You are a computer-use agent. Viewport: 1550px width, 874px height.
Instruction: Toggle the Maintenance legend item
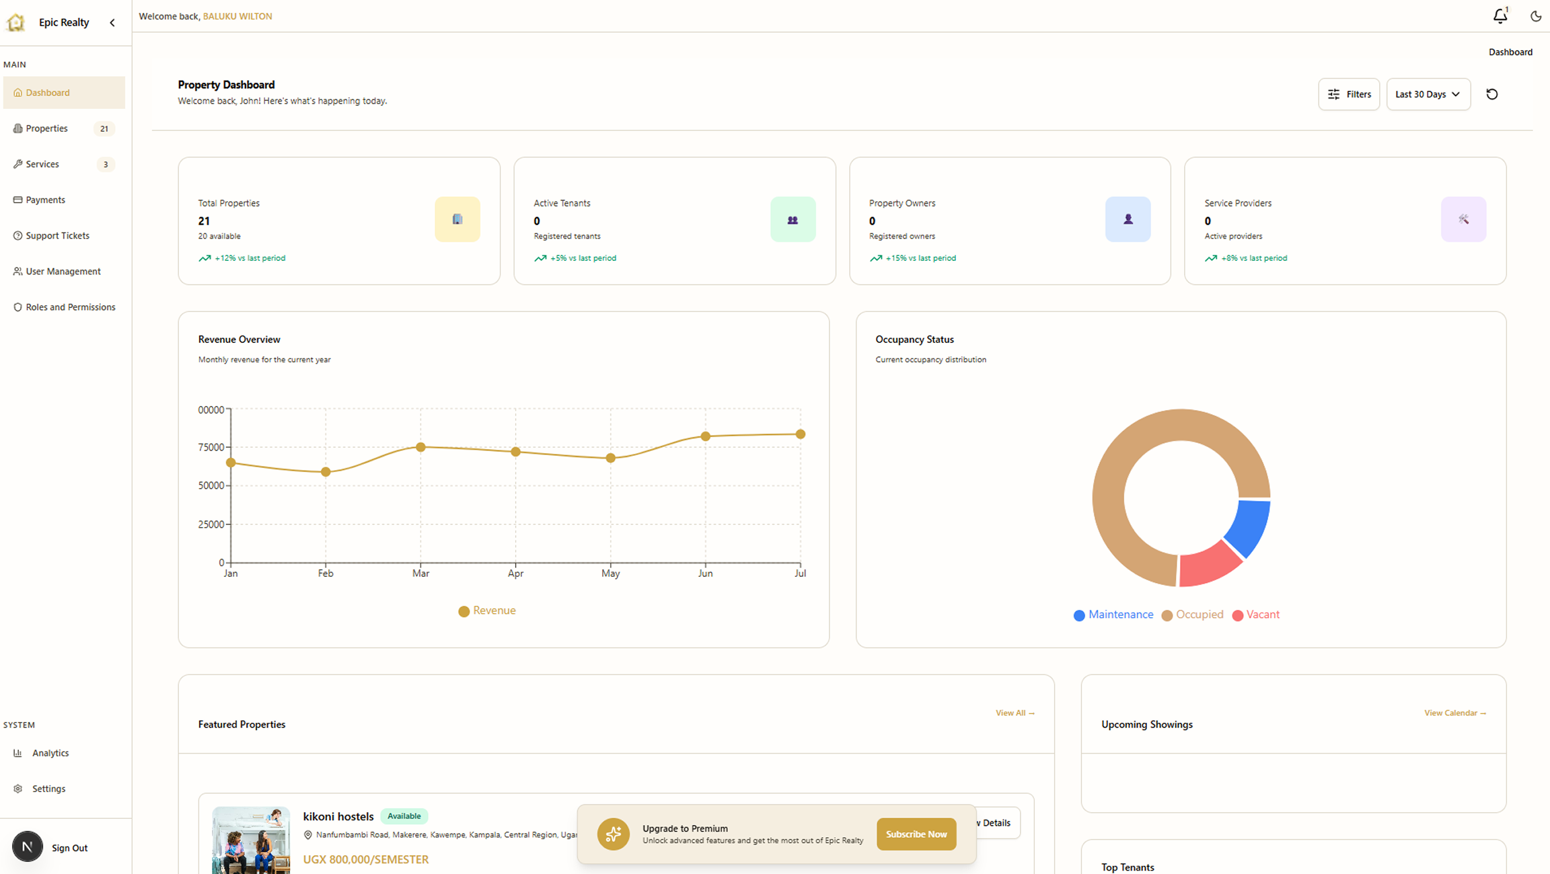tap(1113, 614)
